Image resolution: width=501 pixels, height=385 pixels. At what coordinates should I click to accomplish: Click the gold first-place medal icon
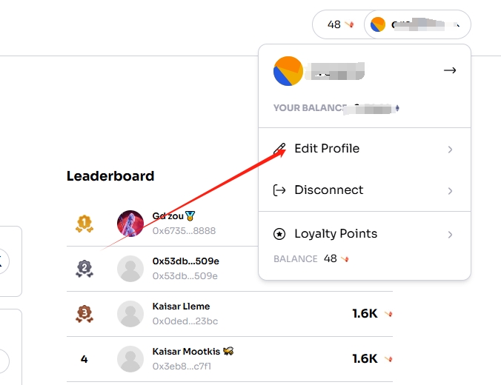coord(84,224)
